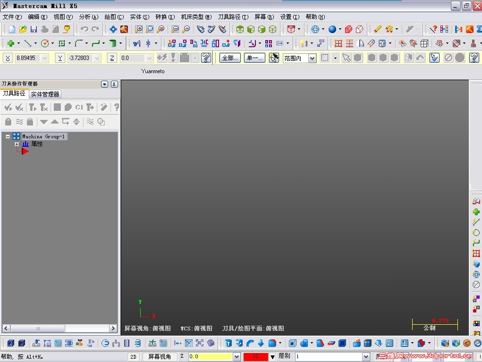Viewport: 482px width, 362px height.
Task: Close the operations manager panel with X
Action: point(114,84)
